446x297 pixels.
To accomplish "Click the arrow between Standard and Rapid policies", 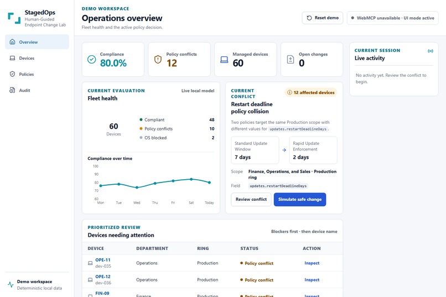I will click(x=284, y=150).
